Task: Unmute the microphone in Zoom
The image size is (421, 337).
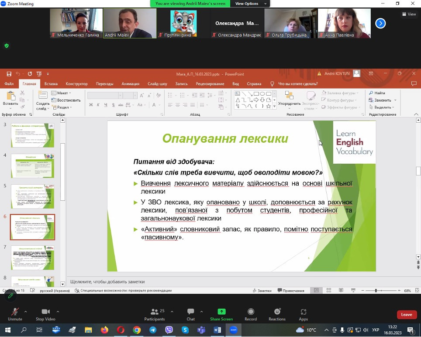Action: [x=15, y=314]
